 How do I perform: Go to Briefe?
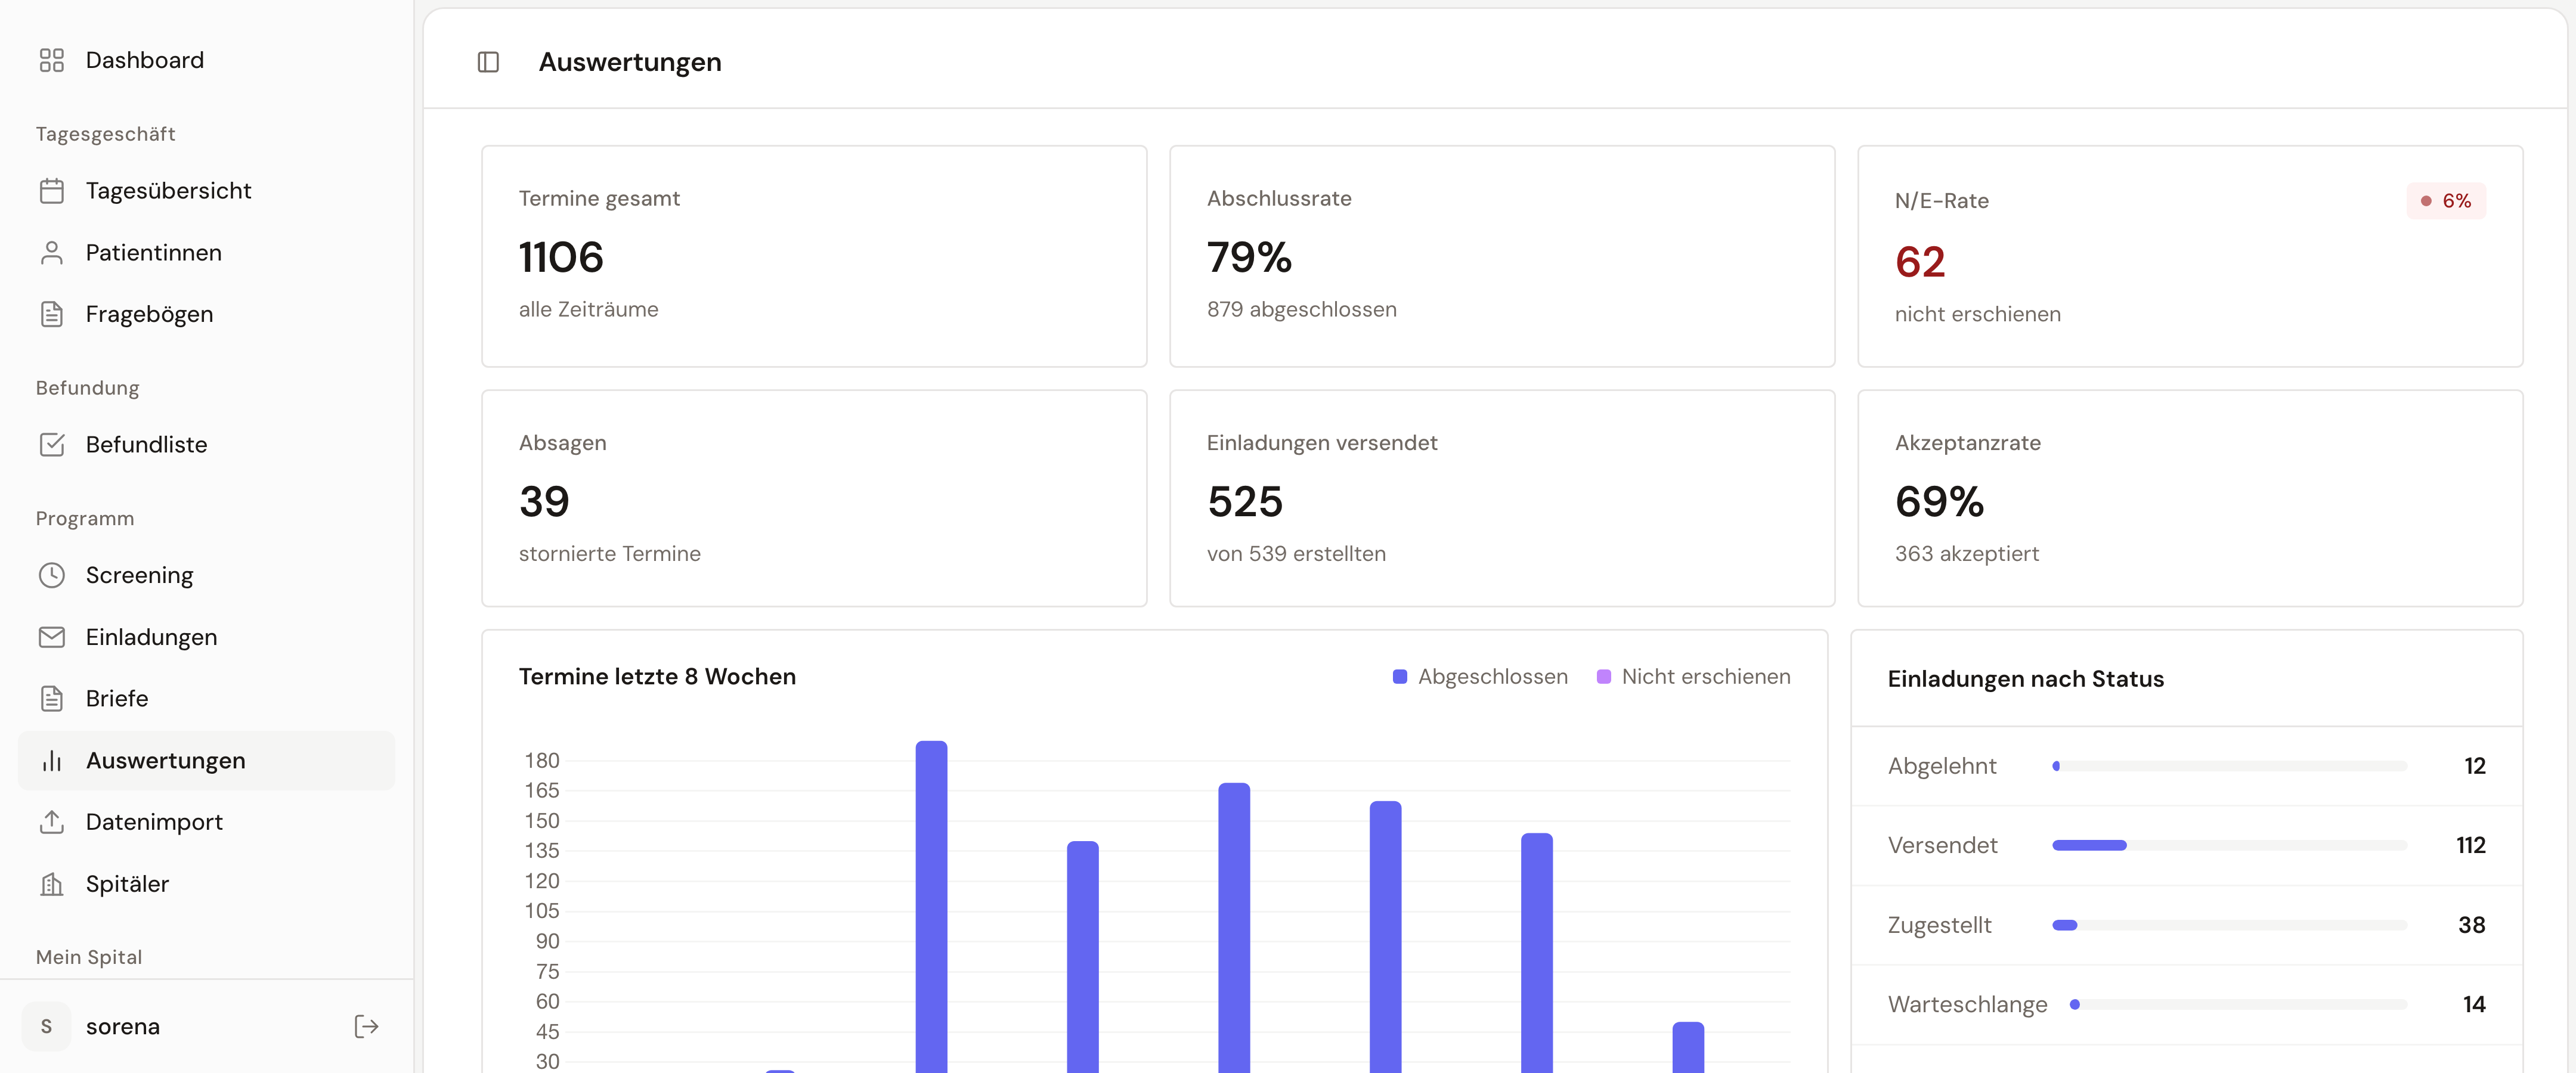pos(206,698)
